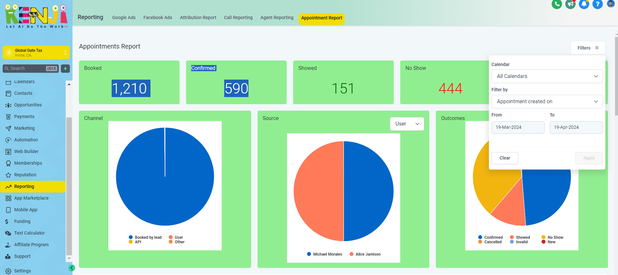
Task: Click the To date field
Action: tap(576, 127)
